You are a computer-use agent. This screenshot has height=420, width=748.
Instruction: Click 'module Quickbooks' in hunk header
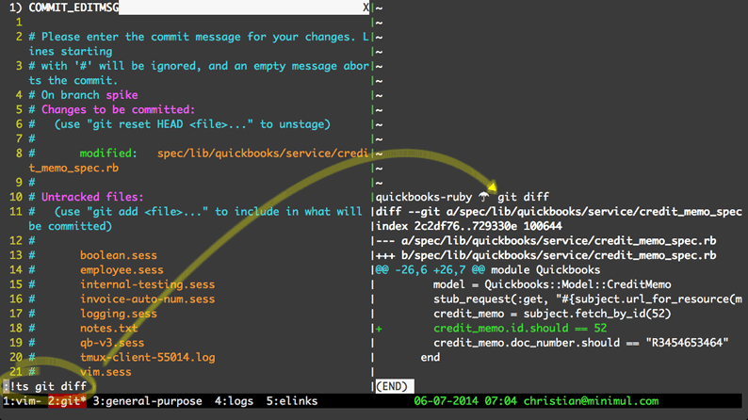pyautogui.click(x=545, y=270)
